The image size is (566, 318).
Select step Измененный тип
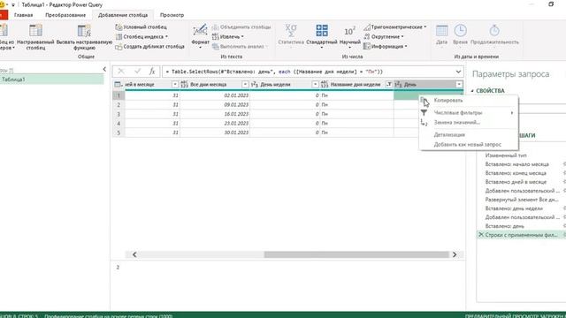506,155
